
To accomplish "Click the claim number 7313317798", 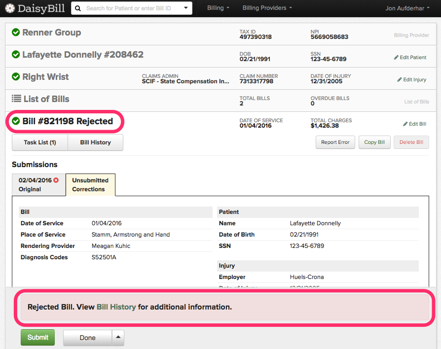I will [257, 81].
